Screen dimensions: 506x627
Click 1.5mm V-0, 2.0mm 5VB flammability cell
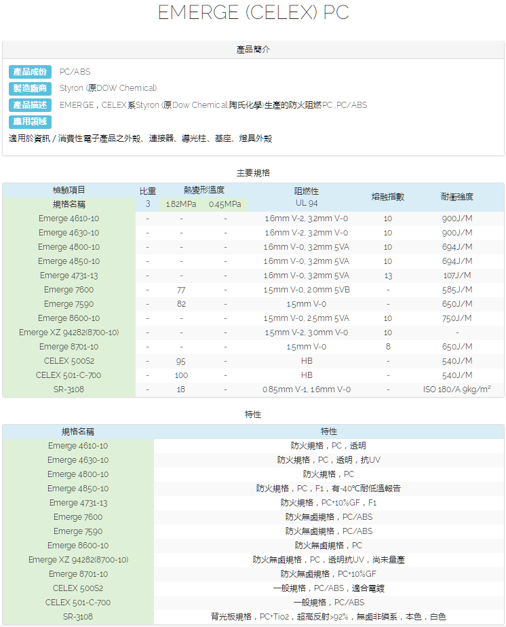click(307, 290)
